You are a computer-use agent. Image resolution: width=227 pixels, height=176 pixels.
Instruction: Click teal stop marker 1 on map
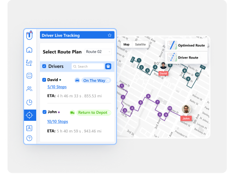(x=139, y=60)
